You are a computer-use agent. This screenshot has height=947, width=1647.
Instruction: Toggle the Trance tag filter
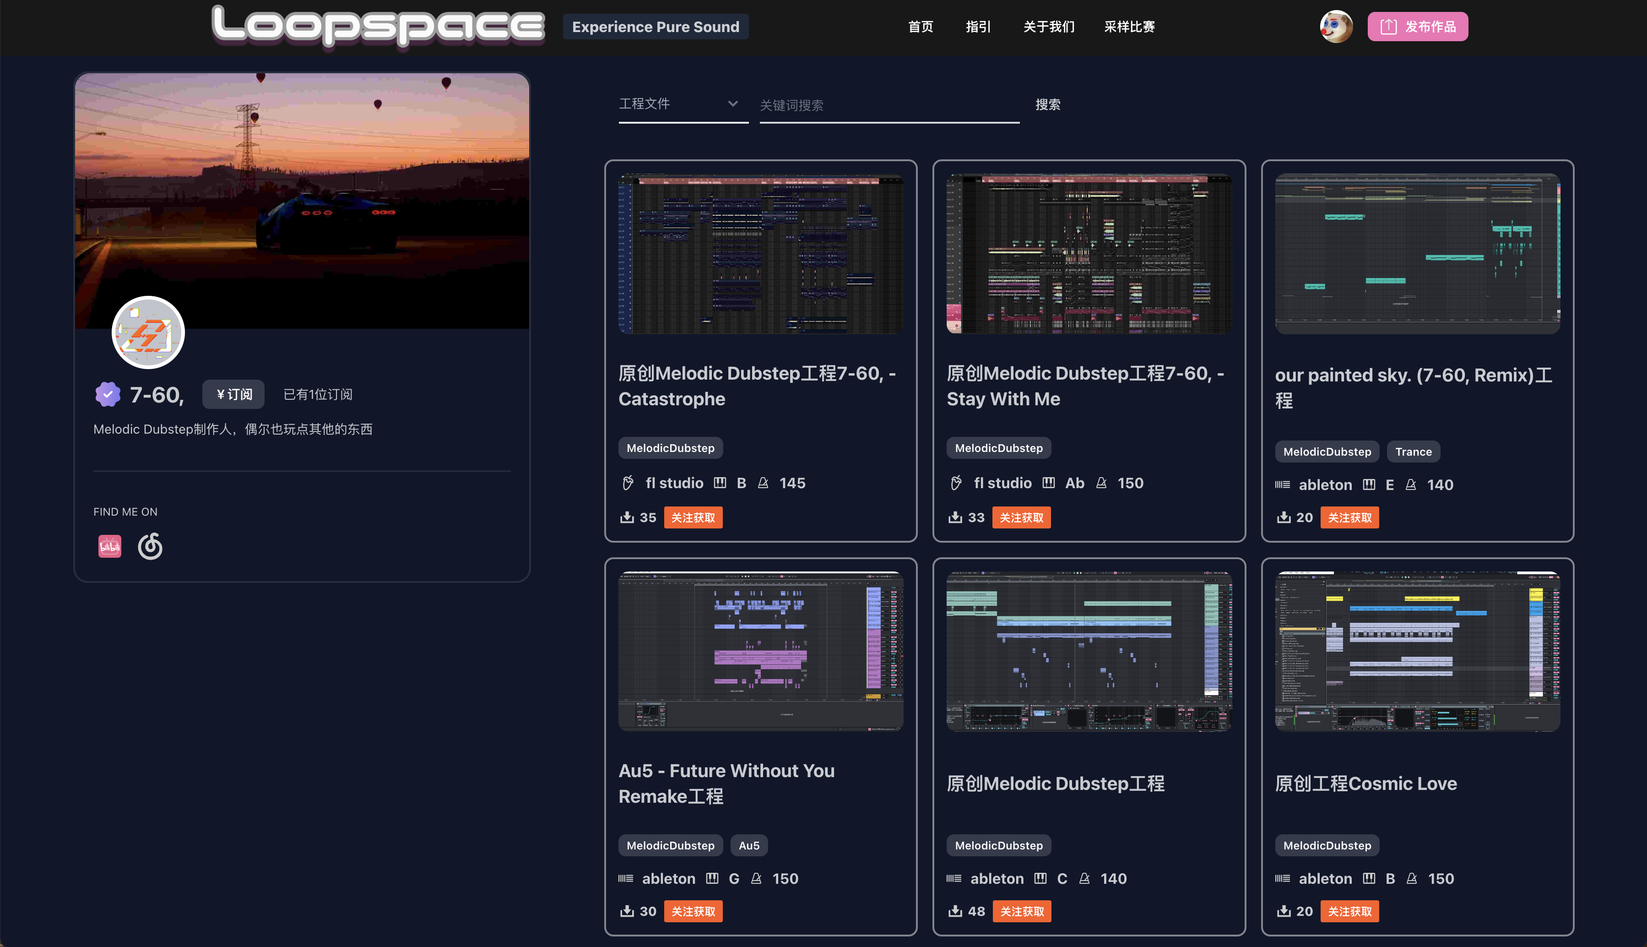click(1413, 451)
